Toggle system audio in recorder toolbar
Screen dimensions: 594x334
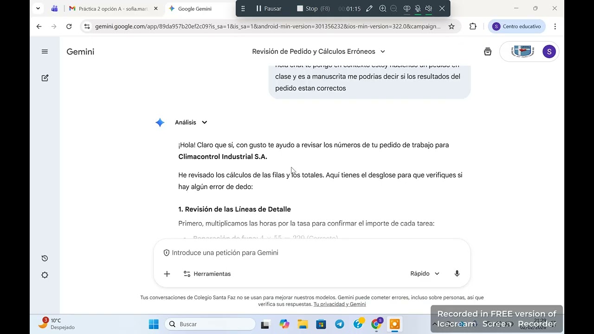point(429,8)
